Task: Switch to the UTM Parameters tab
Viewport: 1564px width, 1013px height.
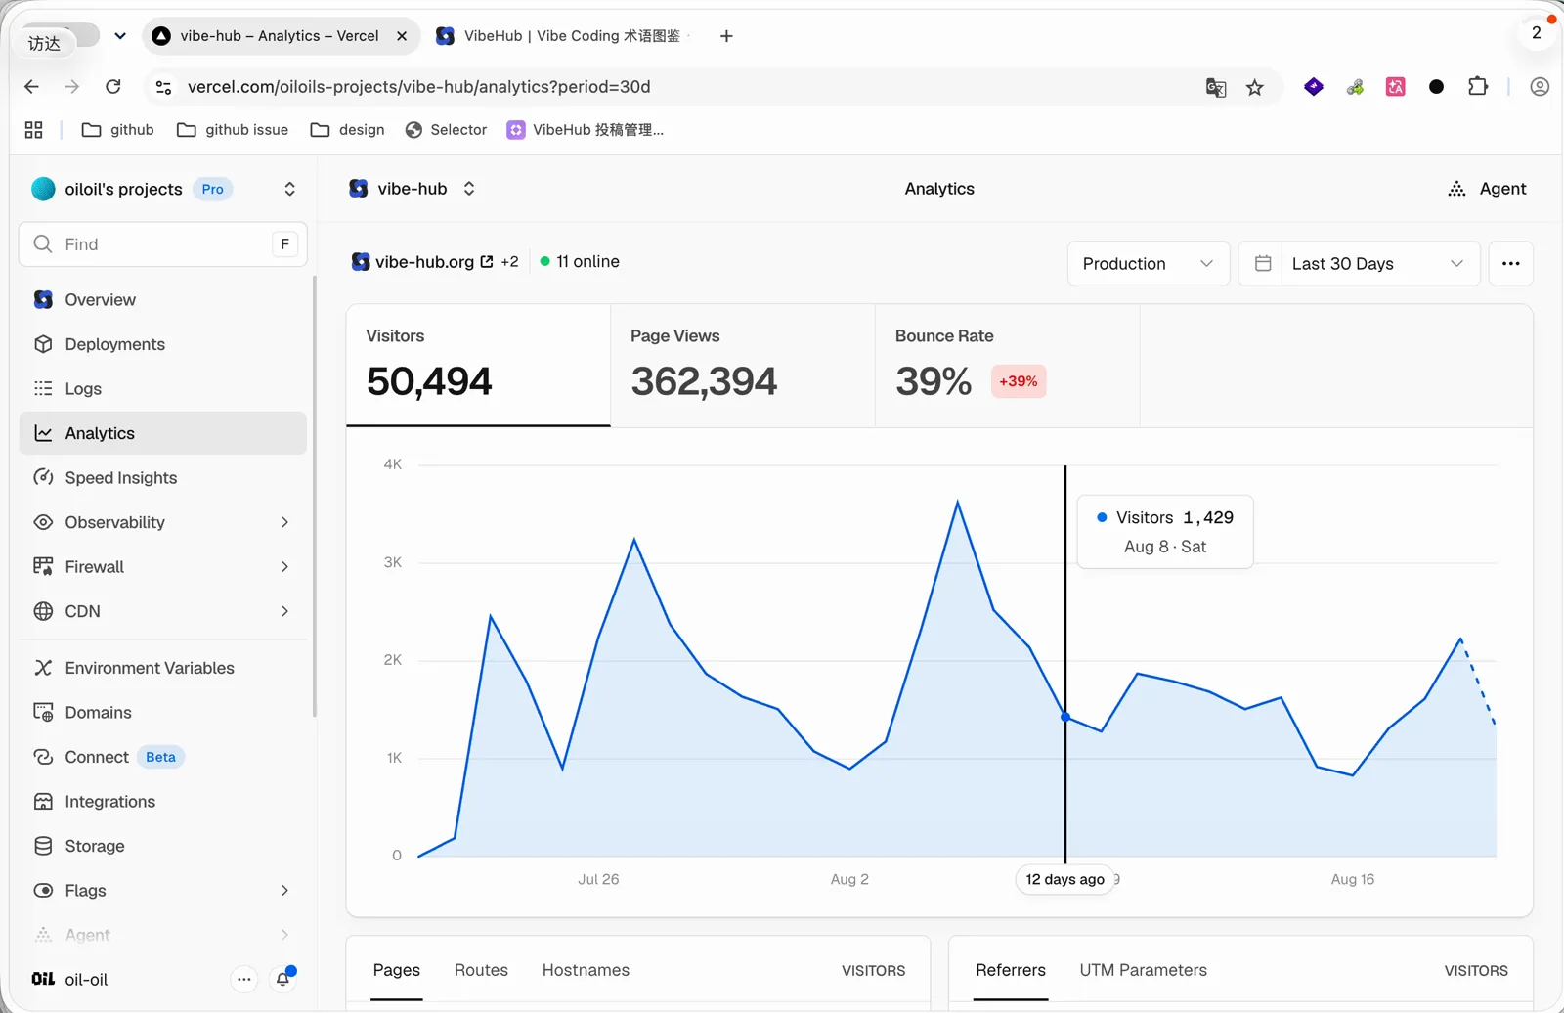Action: [1143, 970]
